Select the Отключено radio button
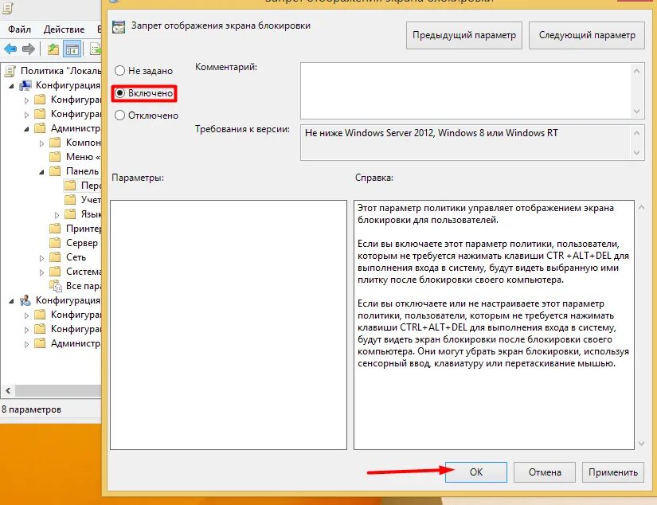 tap(119, 115)
